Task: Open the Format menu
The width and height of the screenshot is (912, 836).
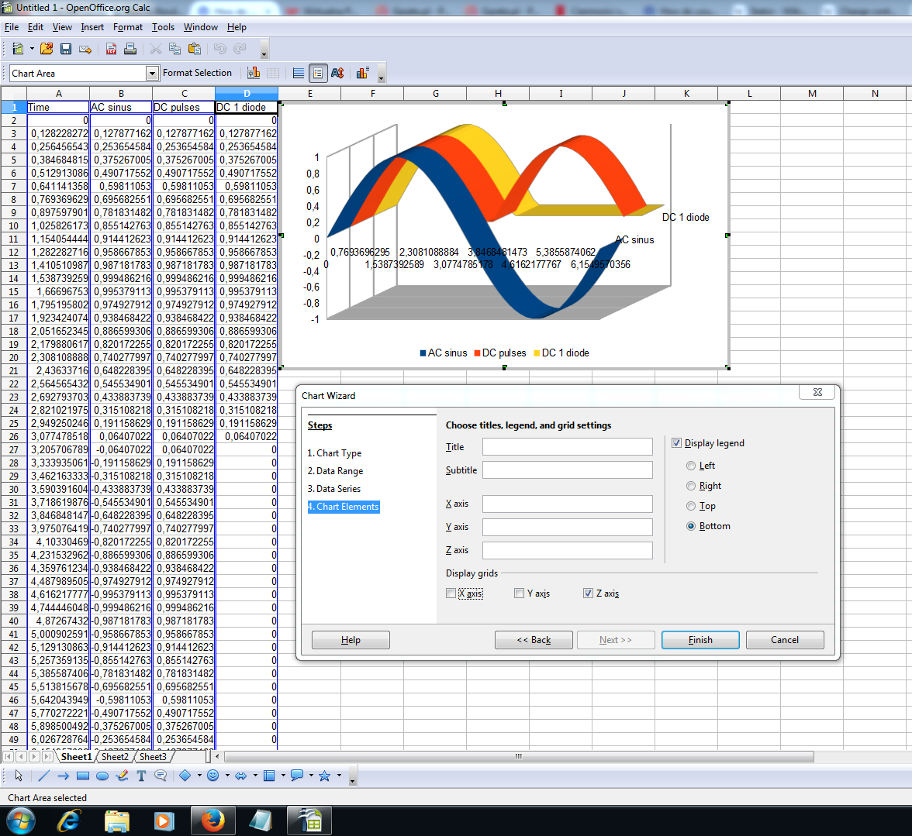Action: click(x=127, y=27)
